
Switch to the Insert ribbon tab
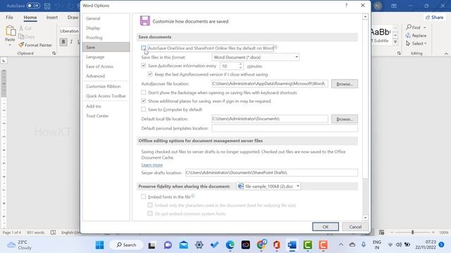coord(52,18)
